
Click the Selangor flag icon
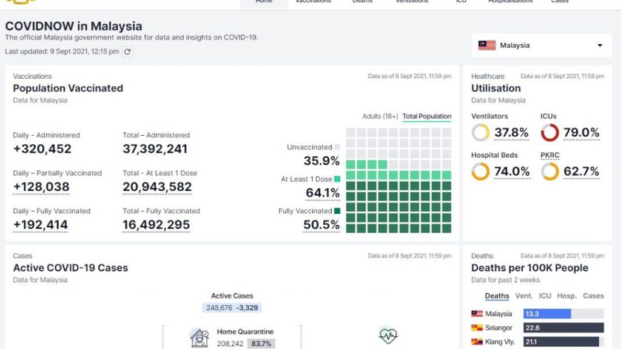point(477,328)
